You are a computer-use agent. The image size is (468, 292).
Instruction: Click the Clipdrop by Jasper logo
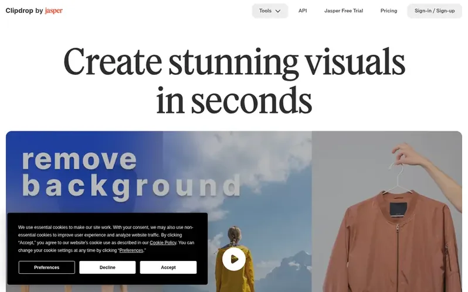pyautogui.click(x=34, y=11)
